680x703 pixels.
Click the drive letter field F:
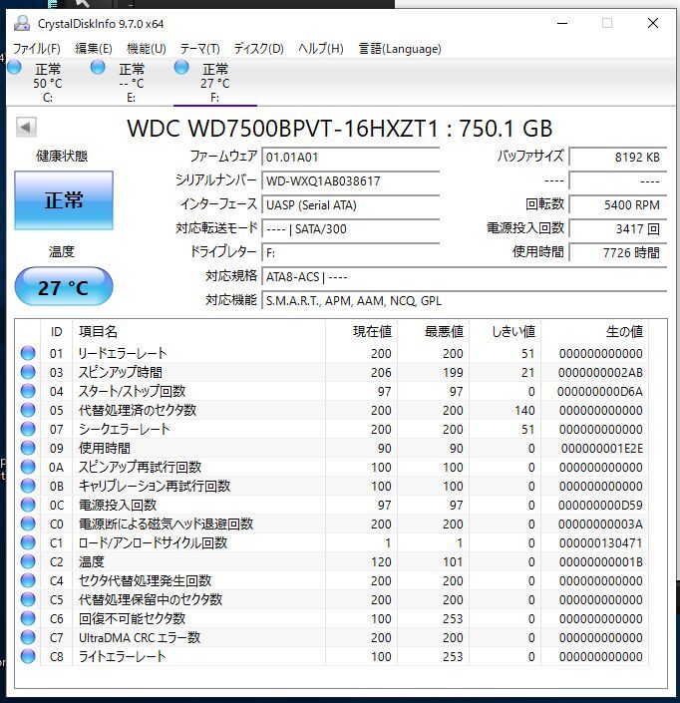(351, 253)
